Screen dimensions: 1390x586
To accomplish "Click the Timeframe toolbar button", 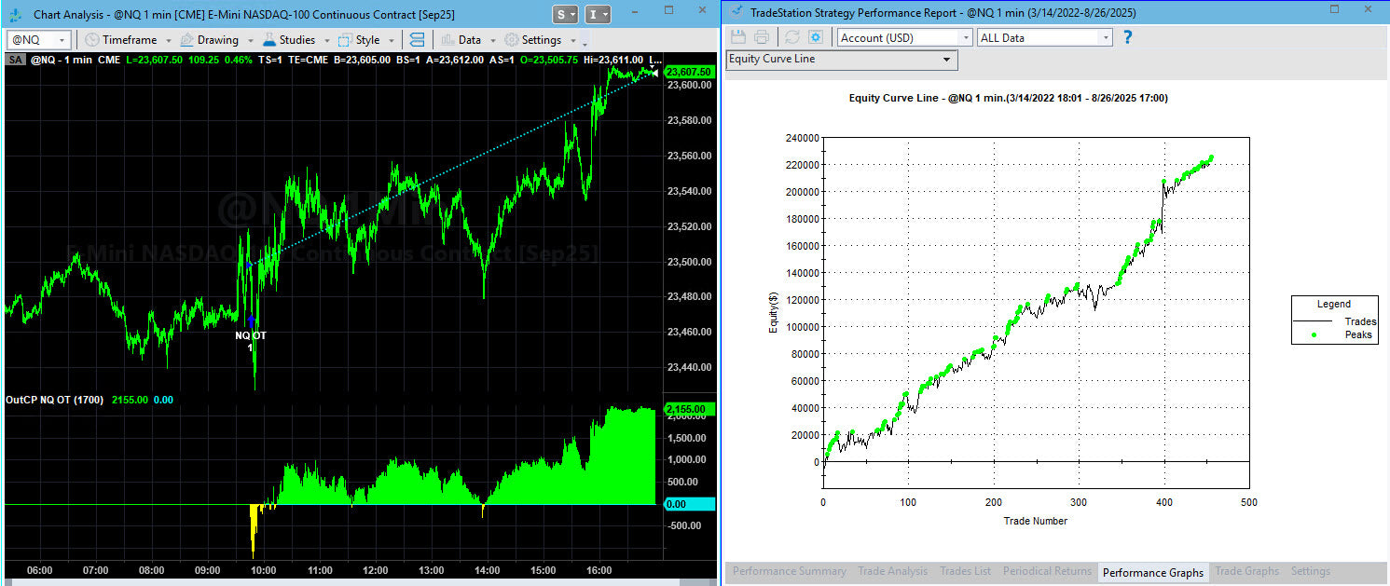I will pyautogui.click(x=121, y=40).
